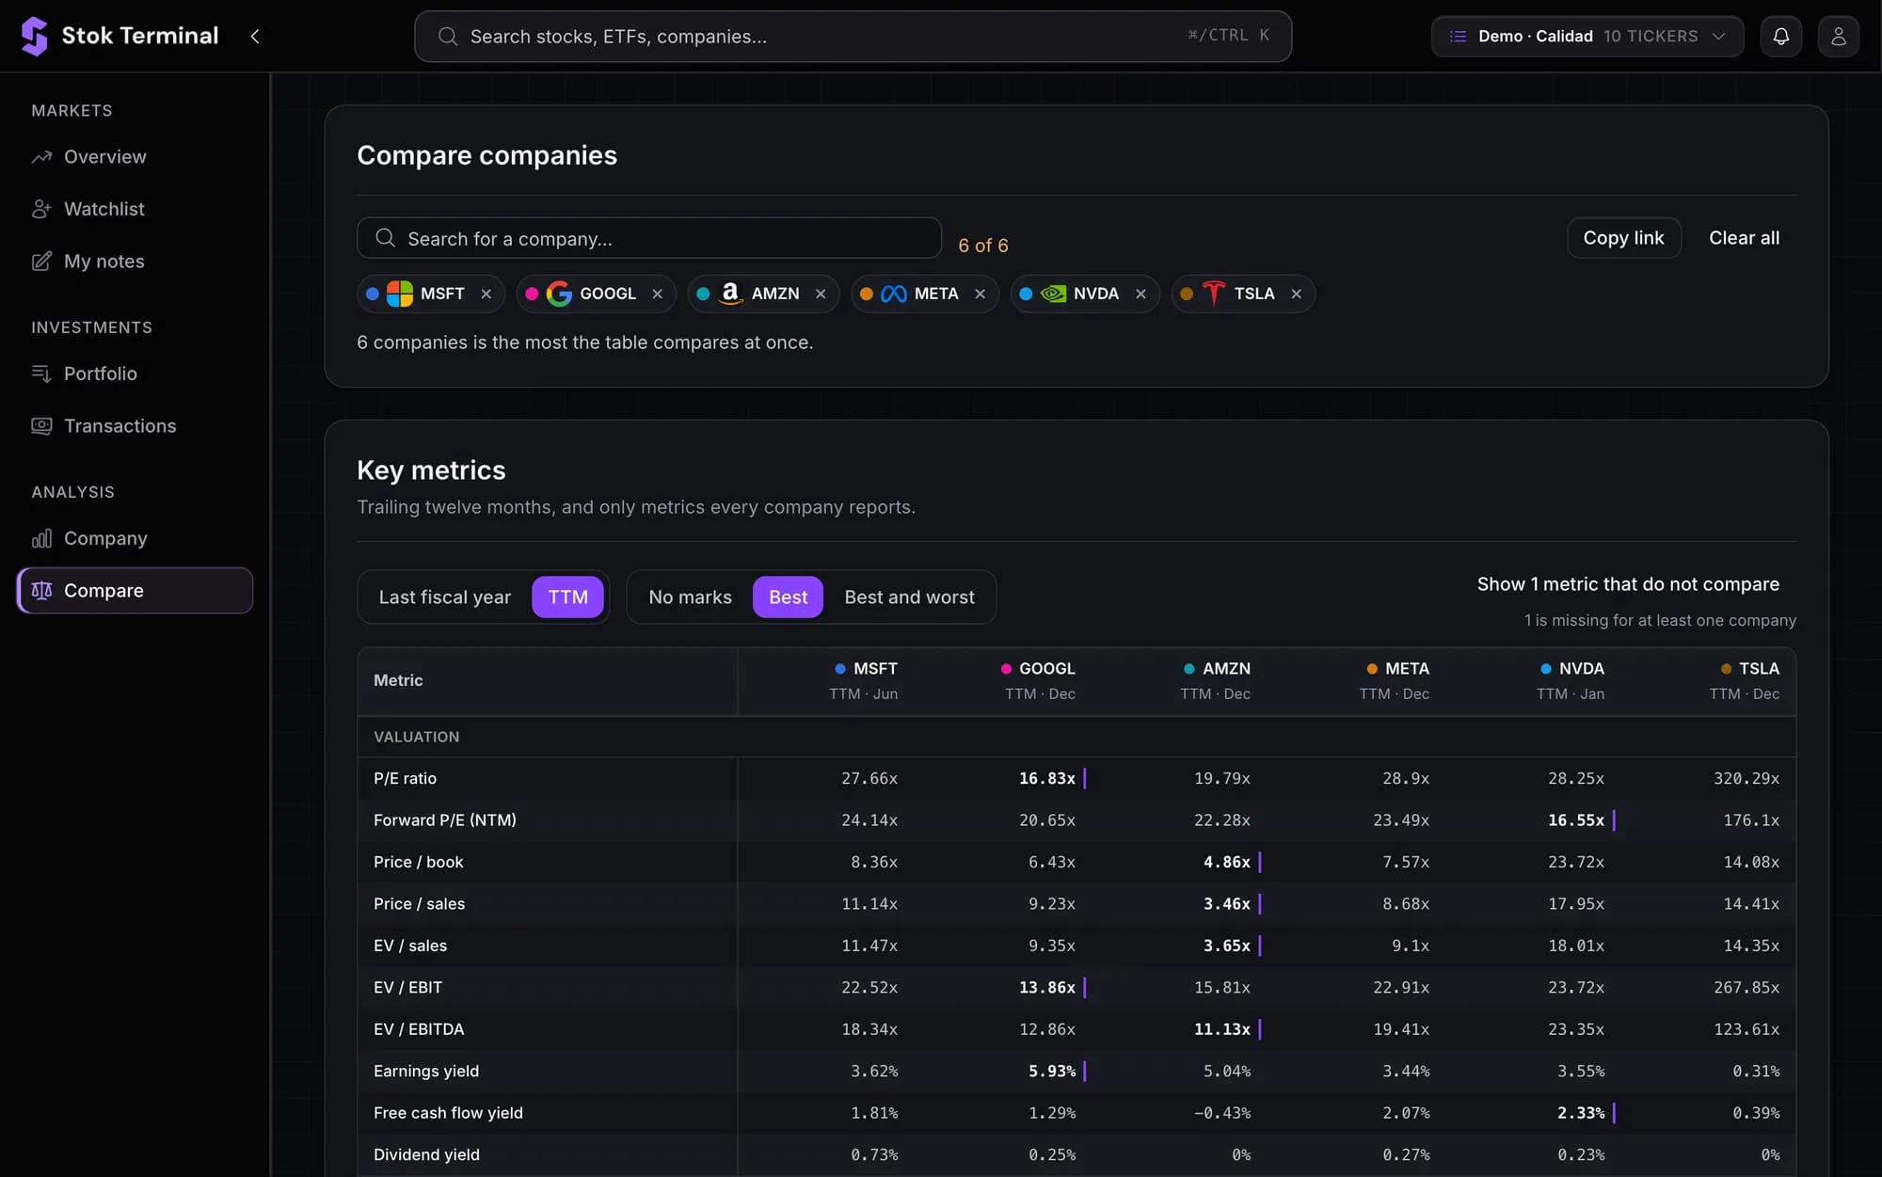This screenshot has height=1177, width=1882.
Task: Click the blue MSFT color dot in table header
Action: tap(840, 669)
